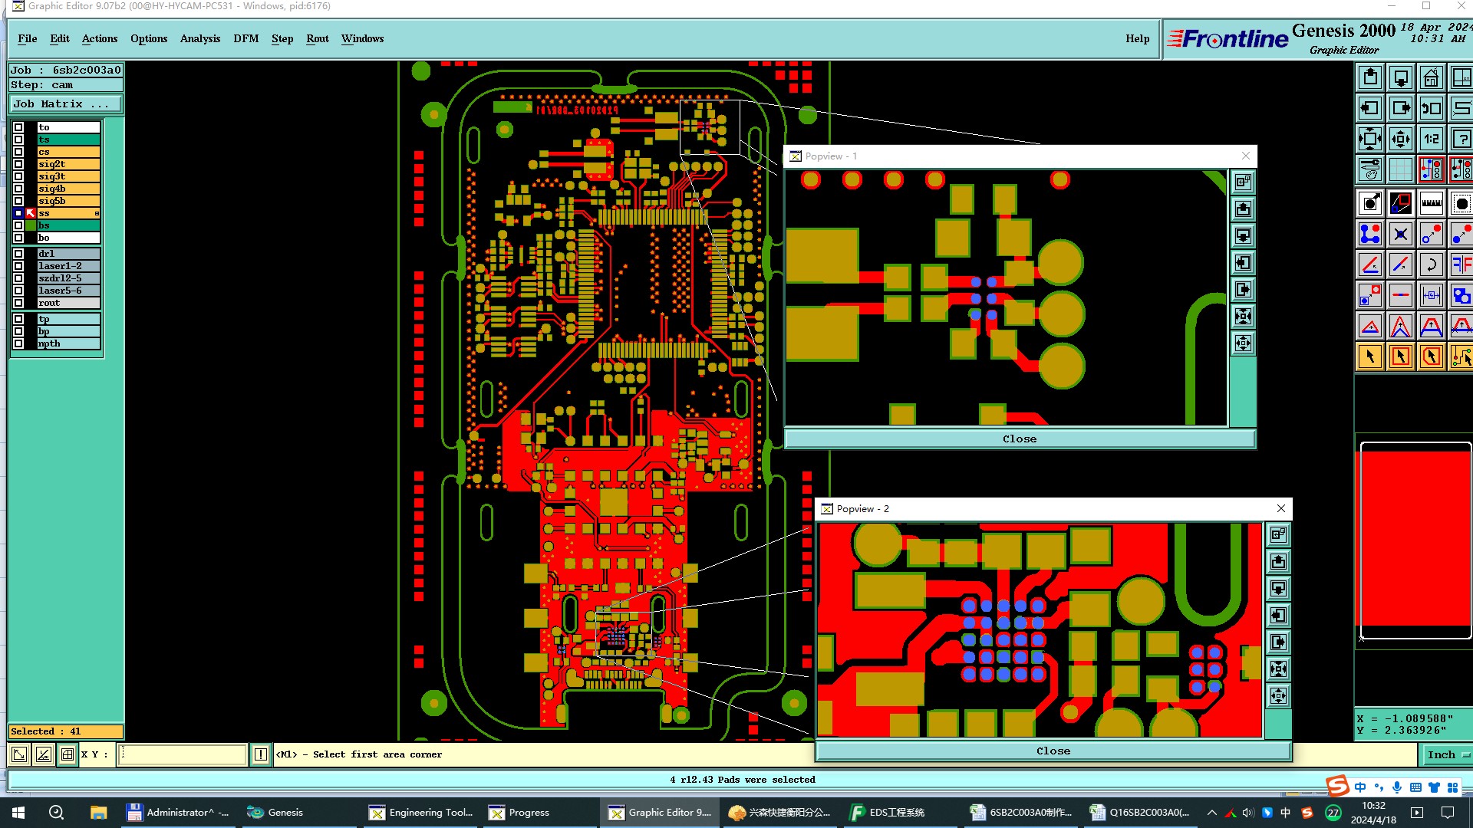Select the 'bo' layer name
The width and height of the screenshot is (1473, 828).
(68, 238)
